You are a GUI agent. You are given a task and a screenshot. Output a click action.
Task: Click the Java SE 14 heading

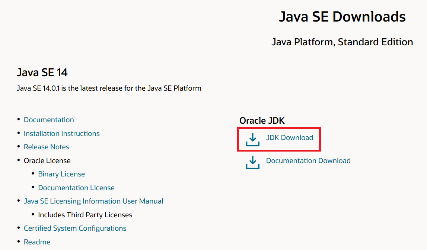[x=42, y=72]
